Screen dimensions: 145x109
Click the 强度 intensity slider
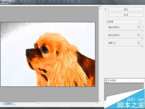tap(126, 47)
